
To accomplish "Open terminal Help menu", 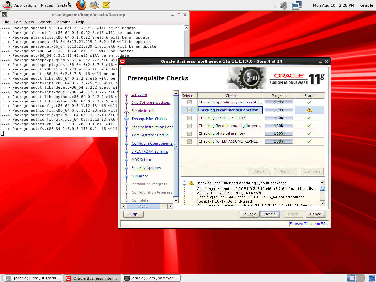I will (80, 22).
